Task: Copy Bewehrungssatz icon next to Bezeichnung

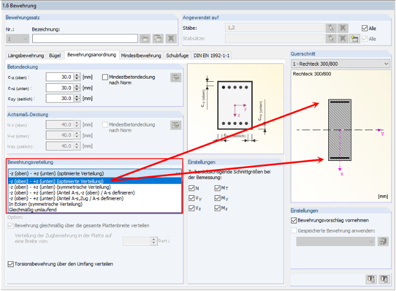Action: [x=158, y=39]
